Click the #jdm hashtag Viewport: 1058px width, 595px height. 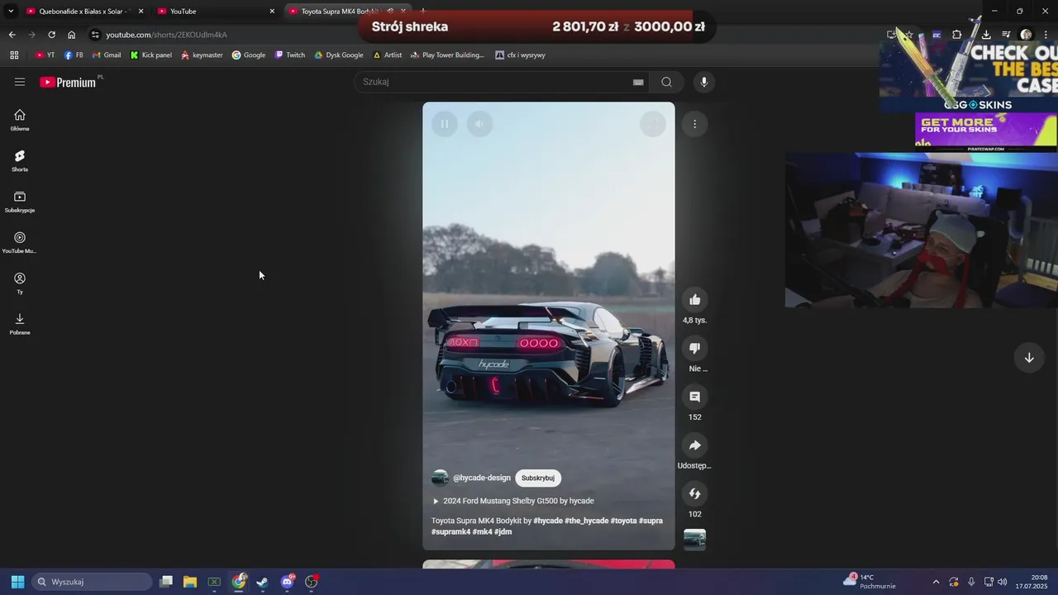click(503, 531)
